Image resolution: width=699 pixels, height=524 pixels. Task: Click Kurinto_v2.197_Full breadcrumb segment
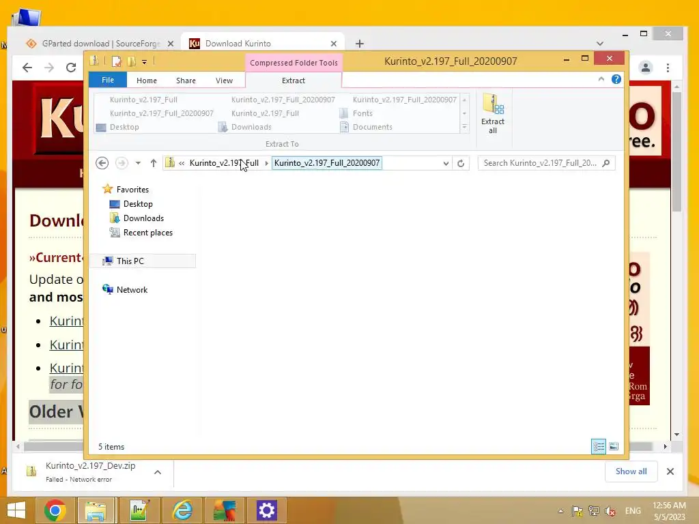224,163
